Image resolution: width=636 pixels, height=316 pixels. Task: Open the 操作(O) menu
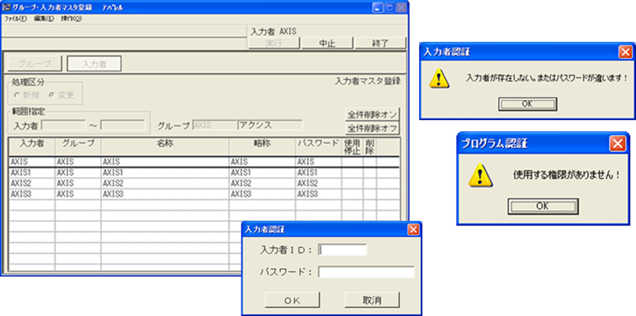[x=72, y=18]
